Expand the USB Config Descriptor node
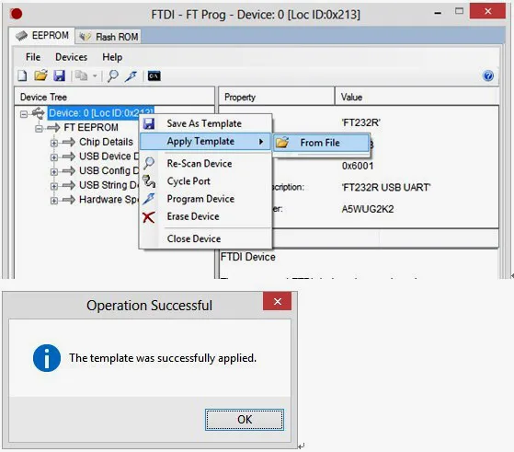Image resolution: width=514 pixels, height=452 pixels. point(54,171)
